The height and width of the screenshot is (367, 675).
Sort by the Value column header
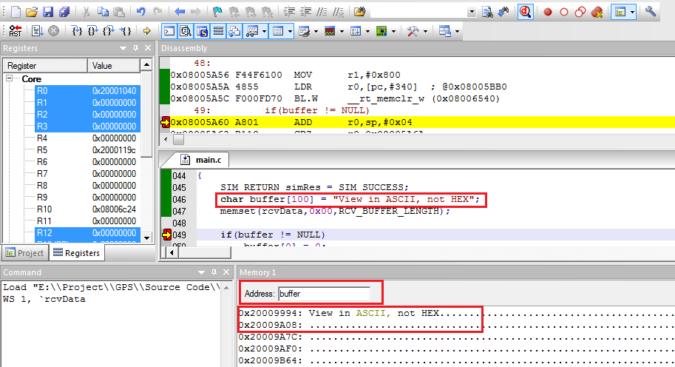(114, 65)
